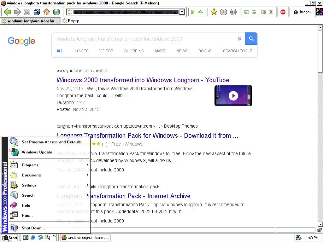Viewport: 323px width, 242px height.
Task: Go back with the green Back arrow
Action: coord(8,12)
